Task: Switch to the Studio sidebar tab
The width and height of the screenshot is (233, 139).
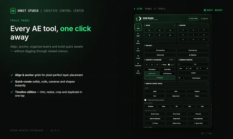Action: (x=138, y=35)
